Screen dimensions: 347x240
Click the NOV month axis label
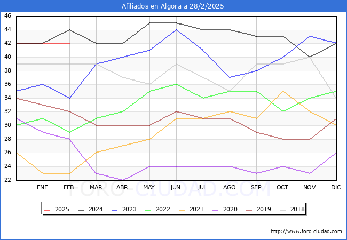pos(310,187)
